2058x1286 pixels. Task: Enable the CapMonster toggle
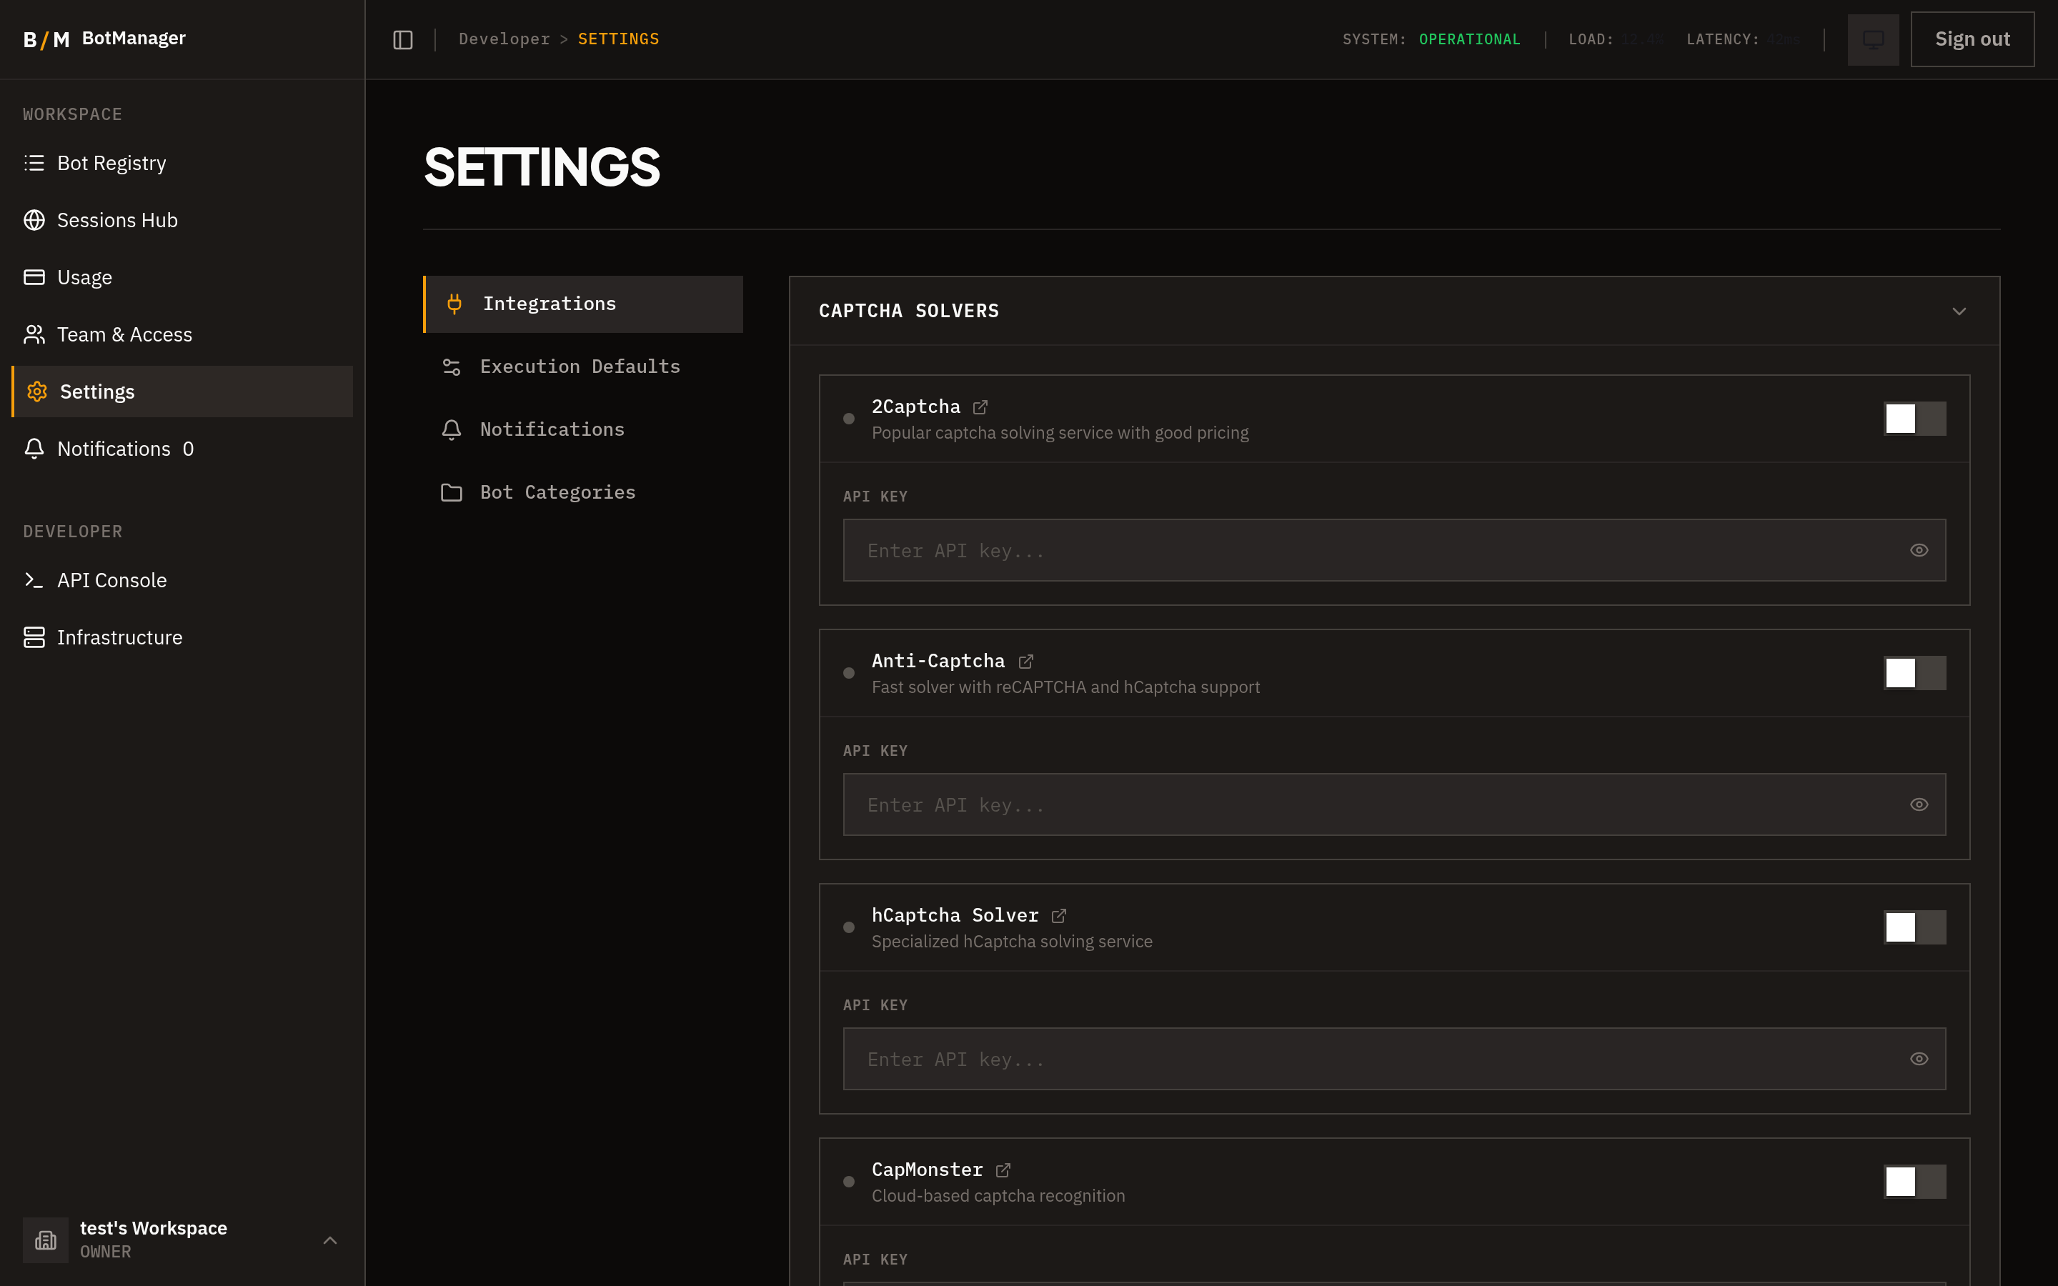pos(1915,1182)
